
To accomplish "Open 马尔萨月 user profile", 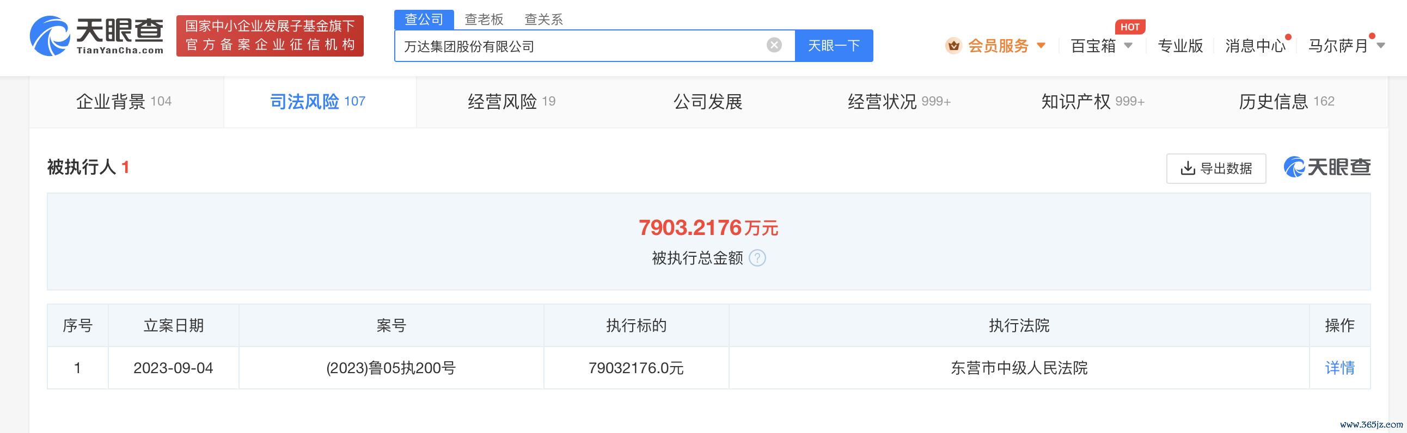I will point(1338,46).
